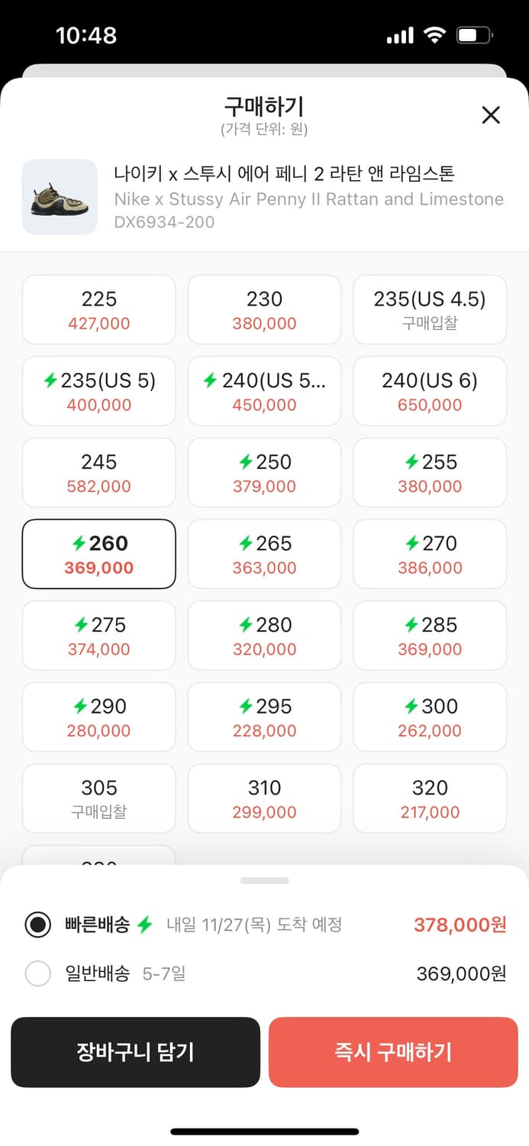The height and width of the screenshot is (1146, 529).
Task: Open the product thumbnail image
Action: pos(60,197)
